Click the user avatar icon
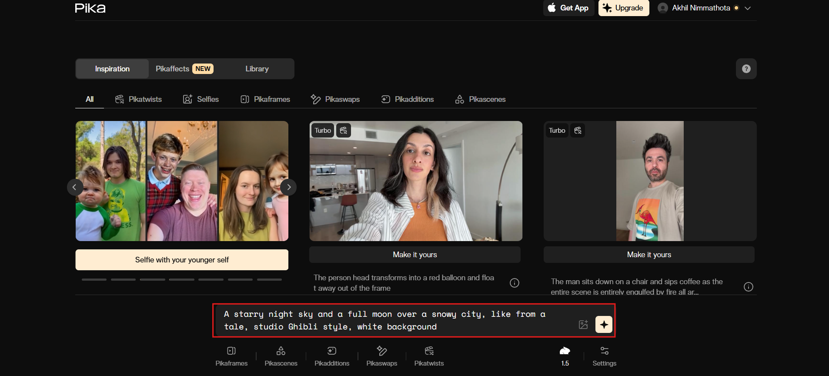 point(663,8)
